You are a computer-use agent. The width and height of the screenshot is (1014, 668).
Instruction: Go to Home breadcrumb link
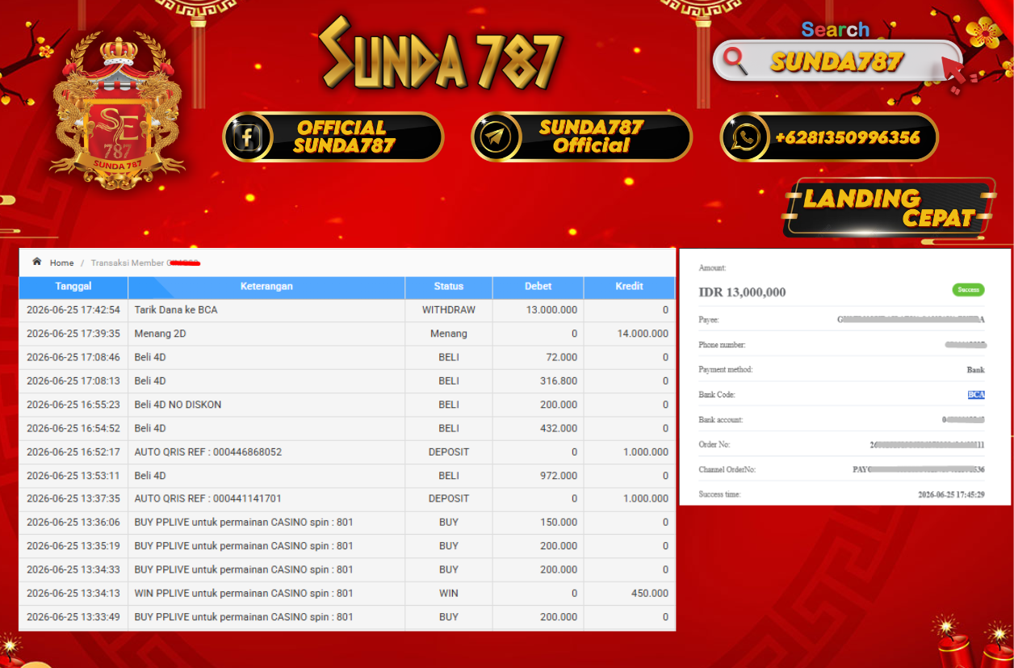[x=61, y=263]
